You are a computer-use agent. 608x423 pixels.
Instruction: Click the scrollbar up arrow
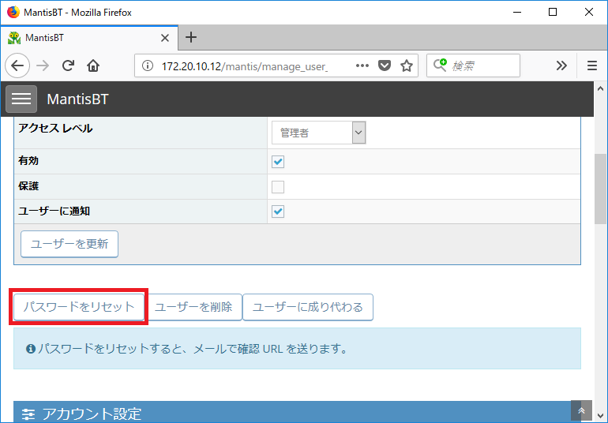click(x=600, y=88)
